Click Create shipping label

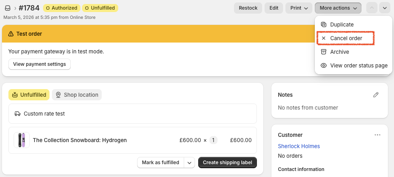click(x=228, y=163)
